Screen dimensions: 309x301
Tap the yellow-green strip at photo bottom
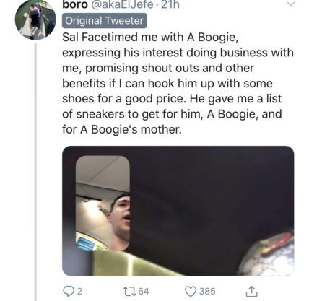click(135, 263)
